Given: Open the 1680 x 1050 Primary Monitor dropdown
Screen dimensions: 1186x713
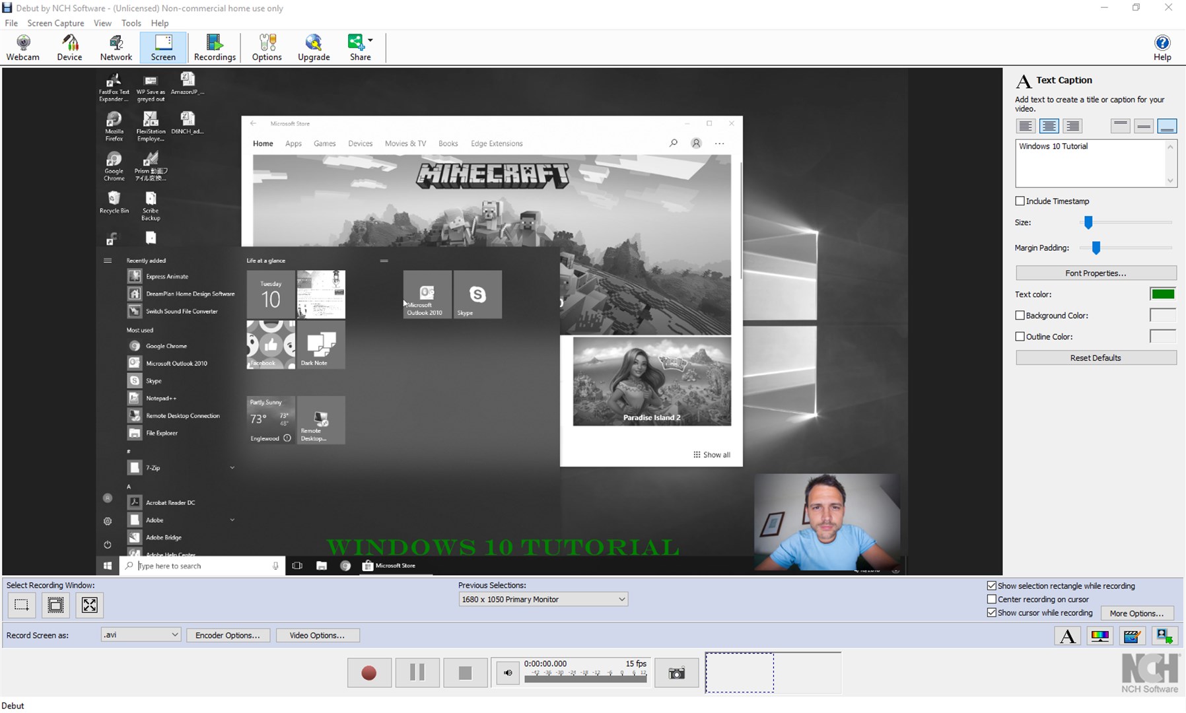Looking at the screenshot, I should (542, 599).
